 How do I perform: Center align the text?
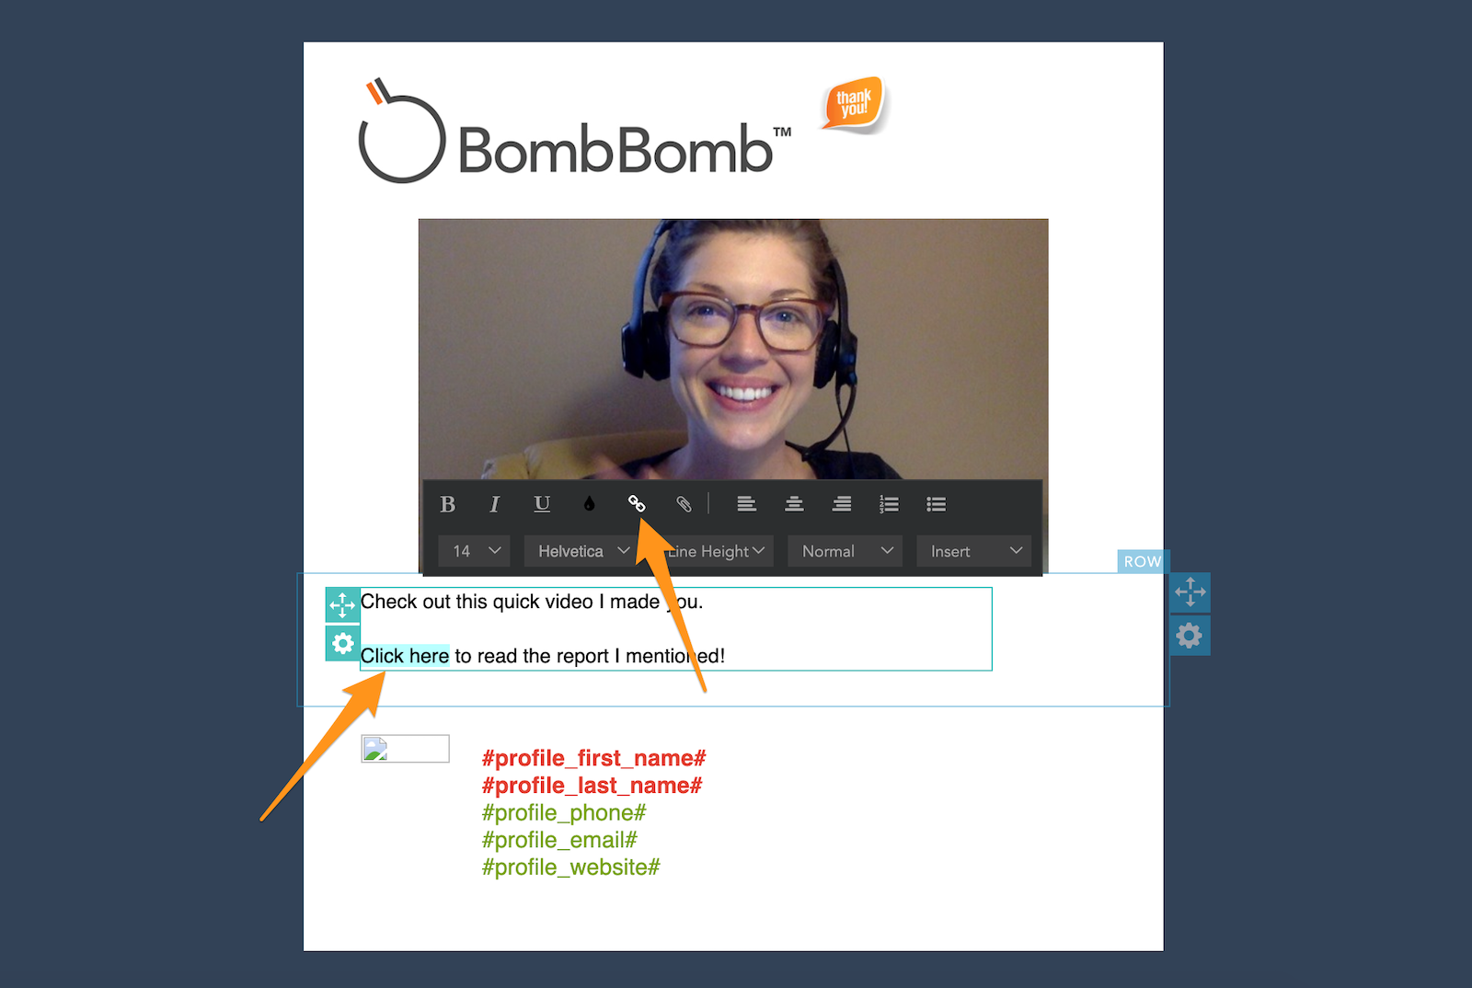pyautogui.click(x=794, y=504)
